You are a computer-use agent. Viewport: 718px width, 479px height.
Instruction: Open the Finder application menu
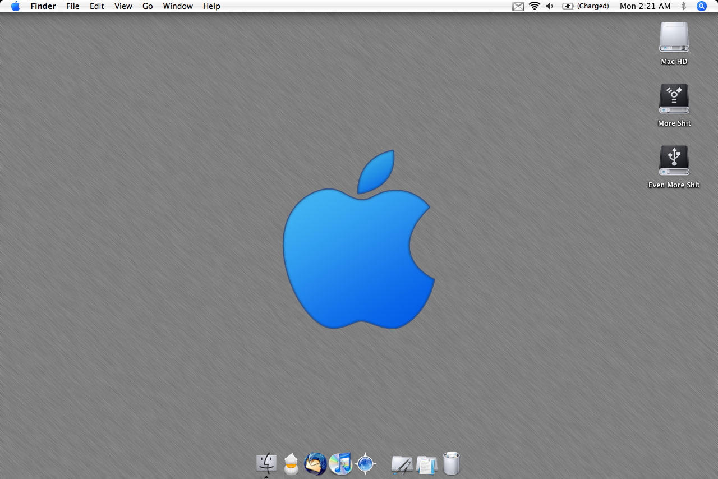coord(43,6)
